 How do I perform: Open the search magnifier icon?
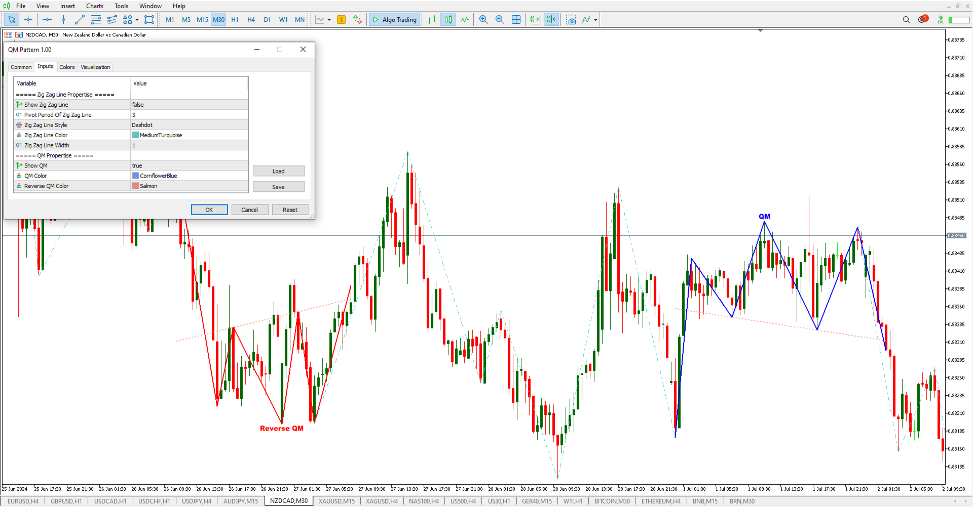906,20
